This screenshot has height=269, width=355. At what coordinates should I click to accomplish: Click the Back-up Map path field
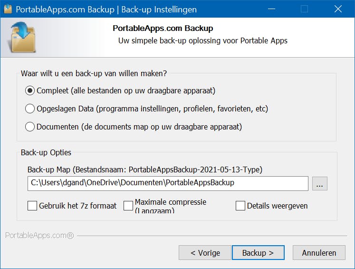[168, 183]
